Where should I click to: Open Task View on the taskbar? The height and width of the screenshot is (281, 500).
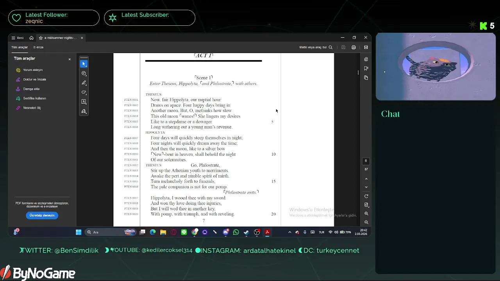143,232
